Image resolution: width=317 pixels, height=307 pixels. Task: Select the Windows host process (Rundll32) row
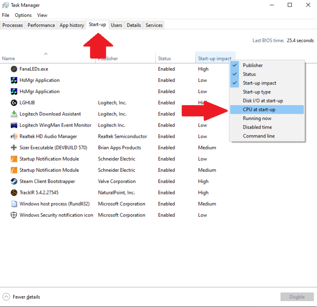click(x=54, y=204)
